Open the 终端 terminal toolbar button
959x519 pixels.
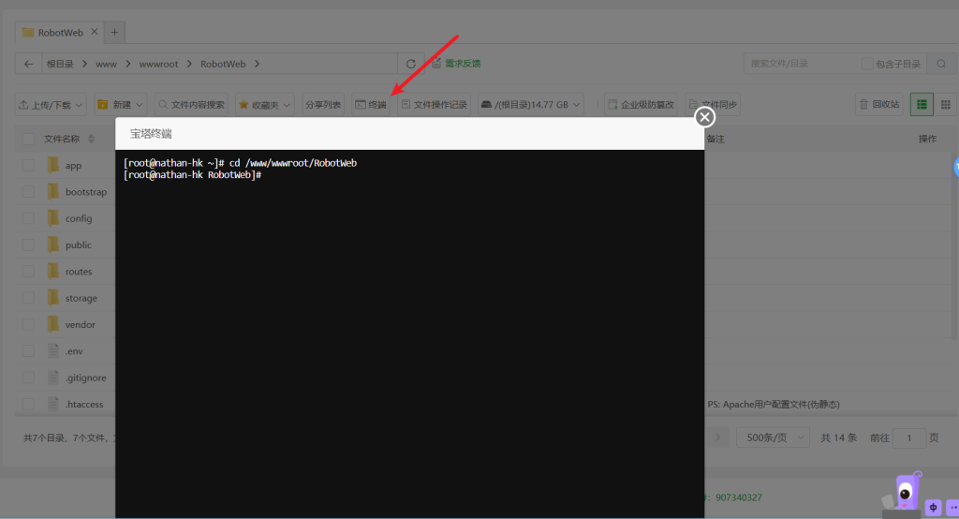(x=371, y=104)
